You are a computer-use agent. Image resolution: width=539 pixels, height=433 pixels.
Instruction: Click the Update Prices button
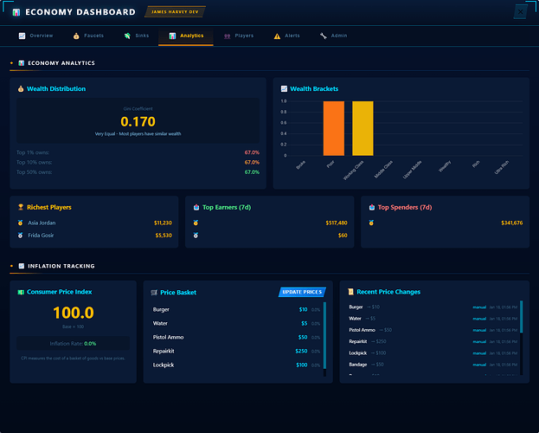click(x=301, y=292)
